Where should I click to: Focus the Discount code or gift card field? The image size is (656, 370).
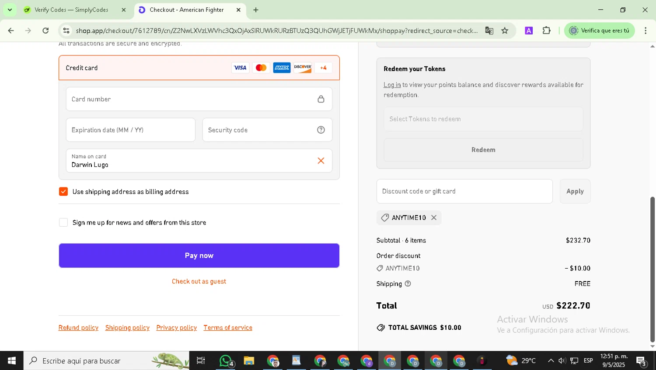[x=464, y=191]
